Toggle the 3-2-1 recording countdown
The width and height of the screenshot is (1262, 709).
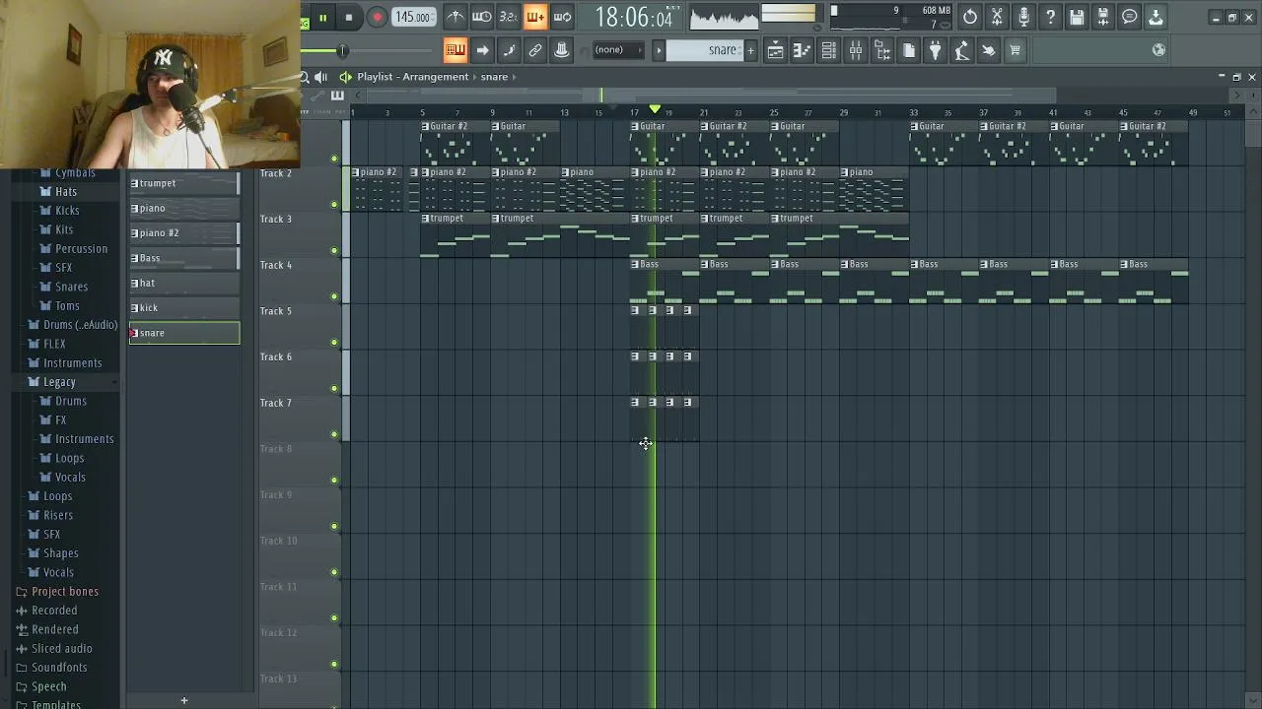(x=509, y=17)
